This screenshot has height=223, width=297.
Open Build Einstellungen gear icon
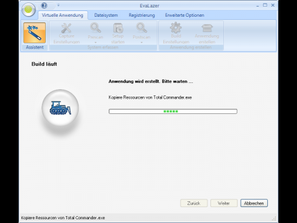coord(176,28)
